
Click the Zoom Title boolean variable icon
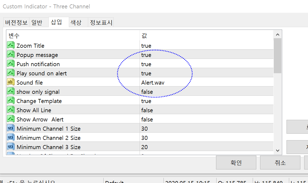tap(11, 45)
